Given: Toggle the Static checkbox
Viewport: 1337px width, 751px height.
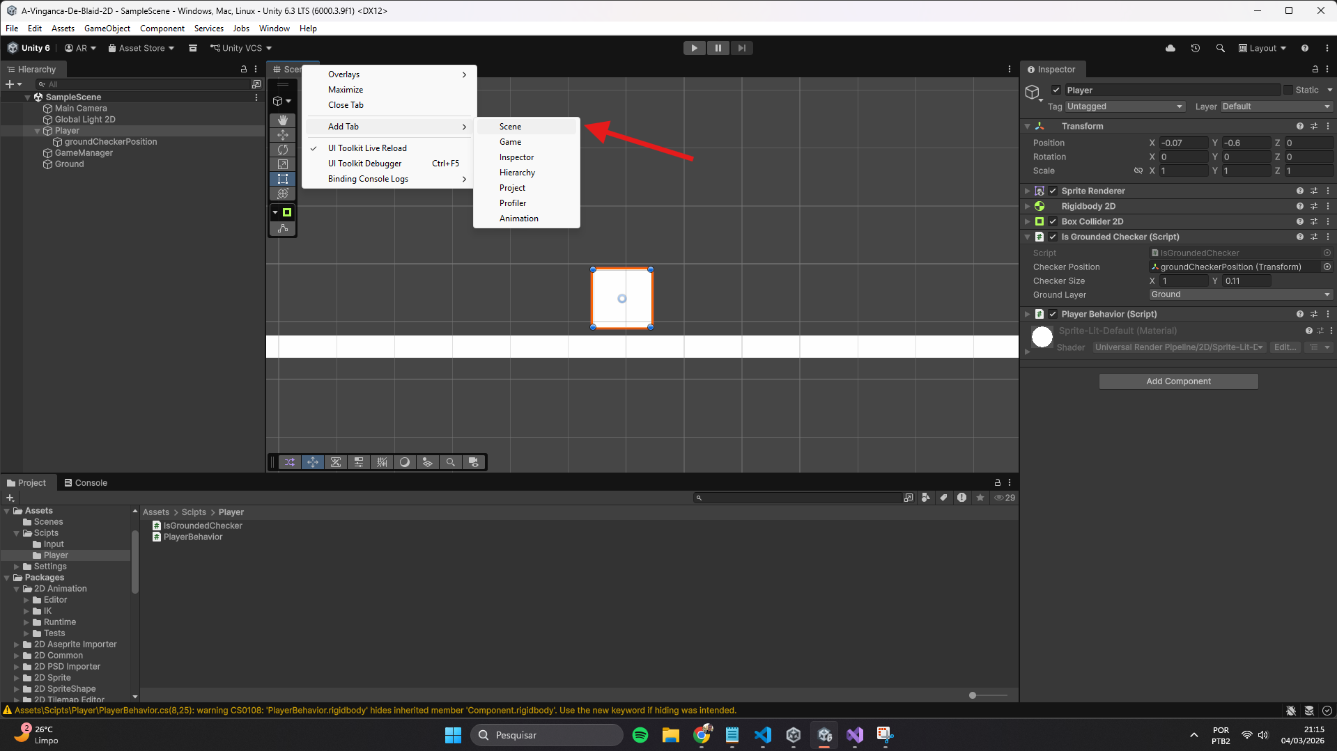Looking at the screenshot, I should click(1288, 90).
